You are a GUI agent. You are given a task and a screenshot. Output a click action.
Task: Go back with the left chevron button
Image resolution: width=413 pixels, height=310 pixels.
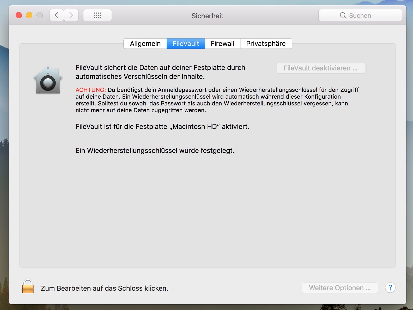57,15
